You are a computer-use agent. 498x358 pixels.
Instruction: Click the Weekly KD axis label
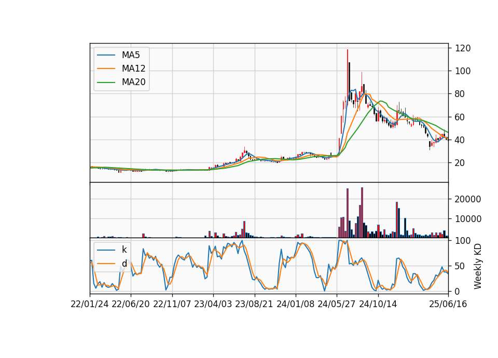(x=477, y=266)
